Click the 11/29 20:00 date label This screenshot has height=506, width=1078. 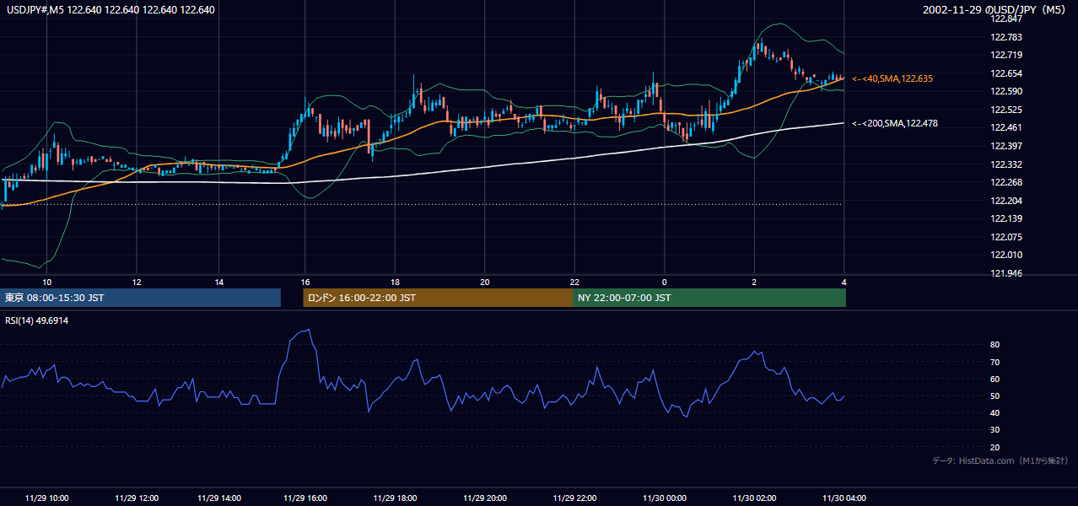[x=484, y=498]
